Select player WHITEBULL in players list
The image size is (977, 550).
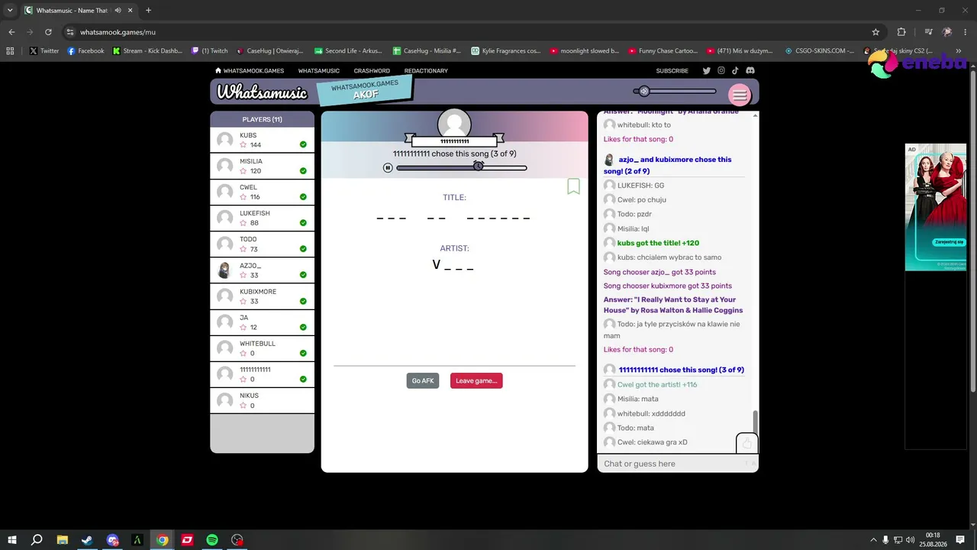(262, 348)
